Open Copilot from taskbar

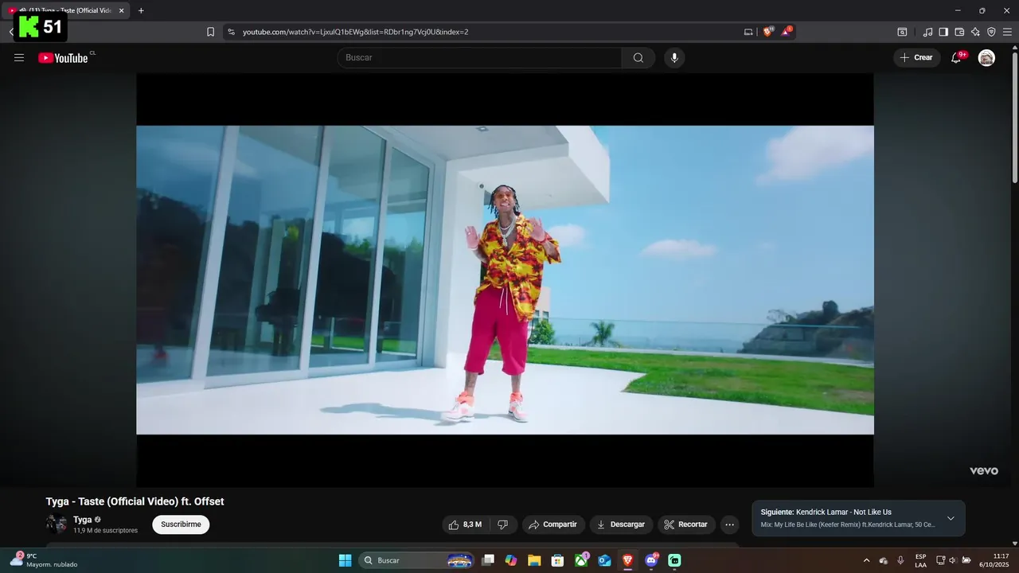click(510, 560)
